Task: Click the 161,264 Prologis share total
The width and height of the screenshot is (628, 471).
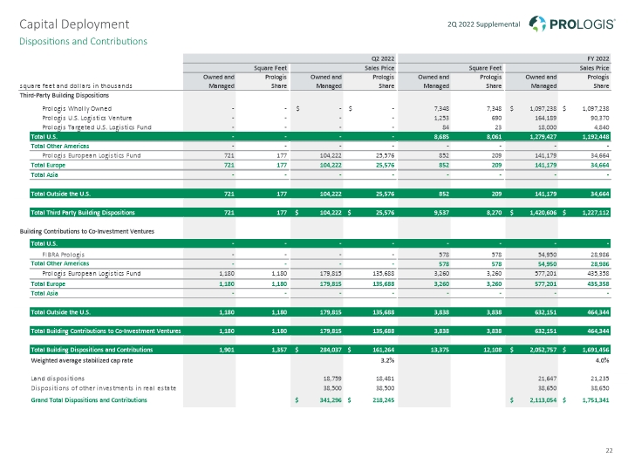Action: tap(383, 350)
